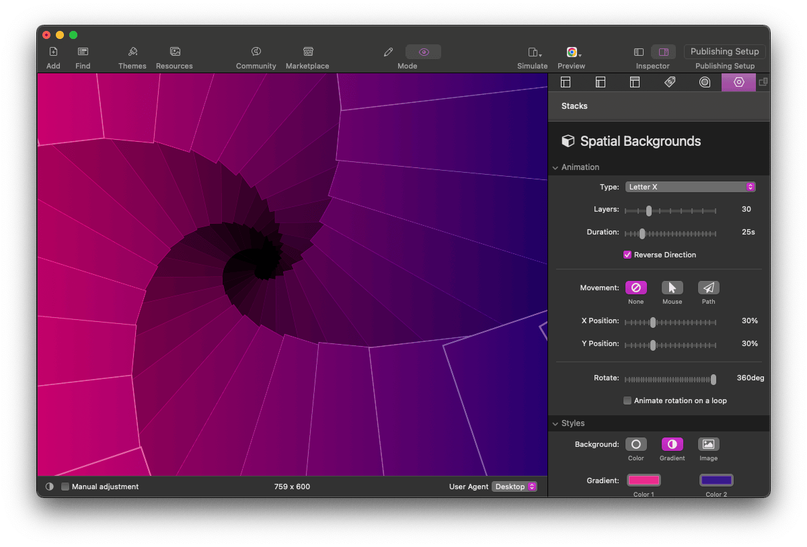Collapse the Animation section
Screen dimensions: 807x547
555,167
